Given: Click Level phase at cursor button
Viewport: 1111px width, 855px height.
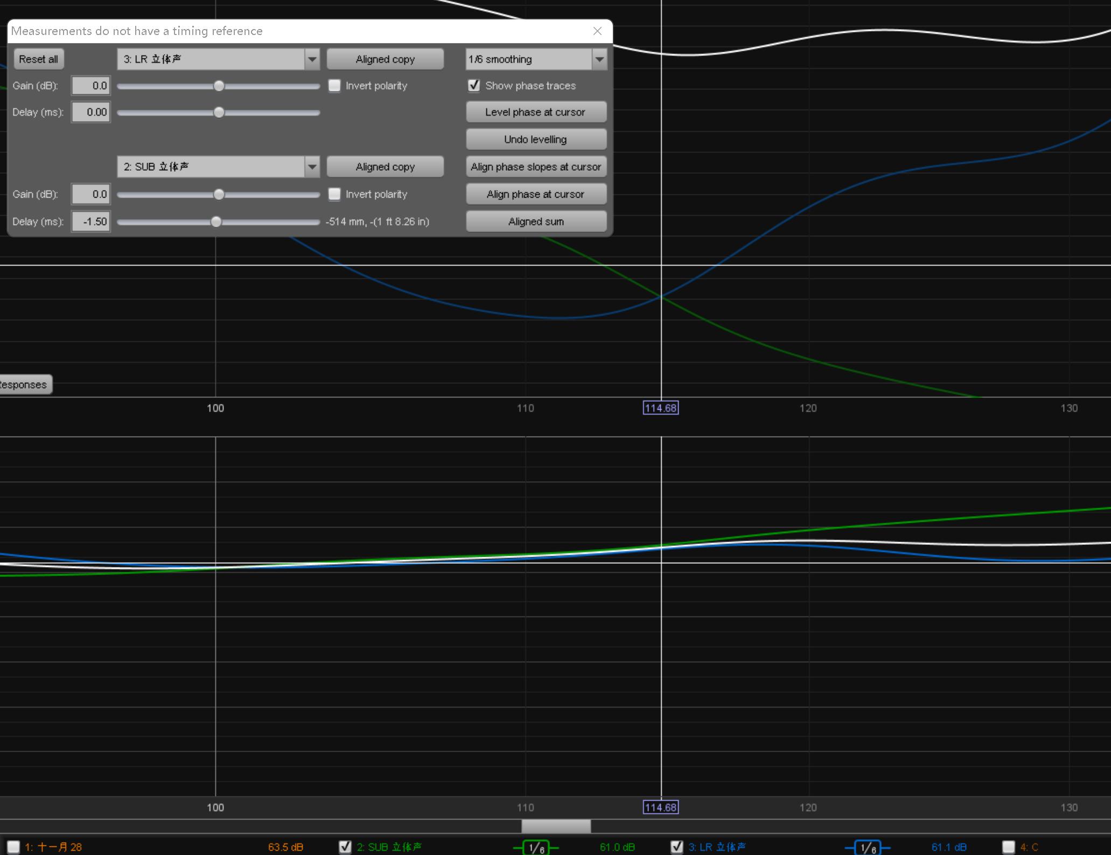Looking at the screenshot, I should pyautogui.click(x=536, y=112).
